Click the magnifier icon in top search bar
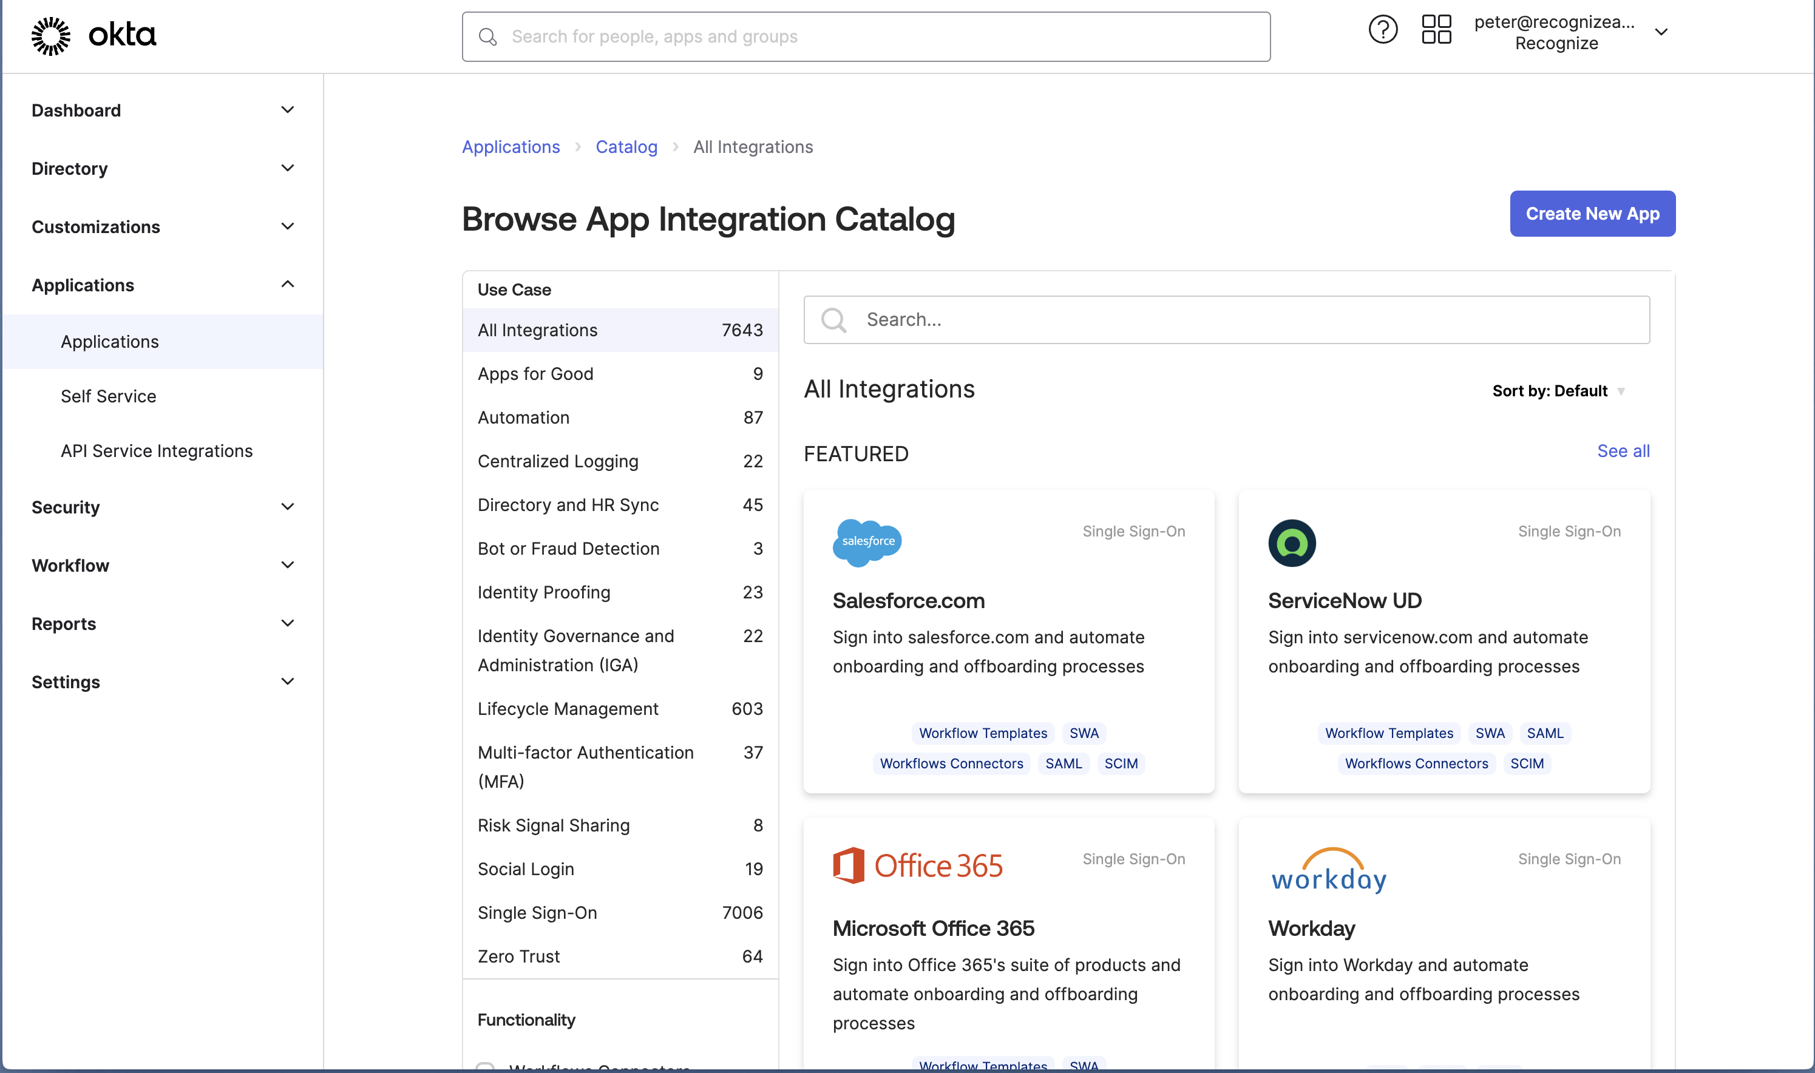Screen dimensions: 1815x1073 (x=487, y=37)
